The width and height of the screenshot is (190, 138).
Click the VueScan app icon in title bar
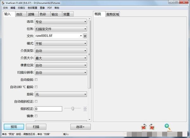pos(3,3)
